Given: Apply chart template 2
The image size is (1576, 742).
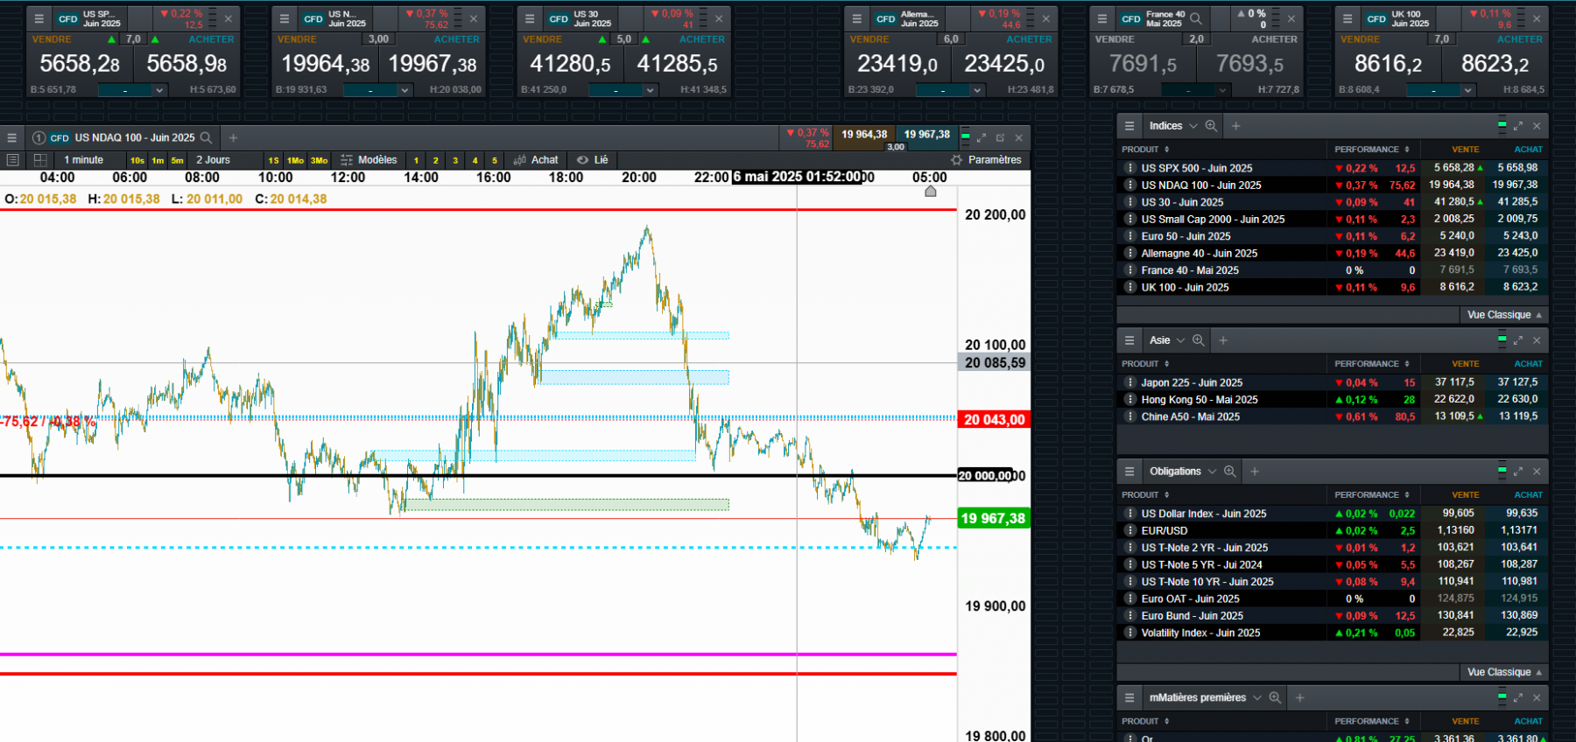Looking at the screenshot, I should click(x=436, y=160).
